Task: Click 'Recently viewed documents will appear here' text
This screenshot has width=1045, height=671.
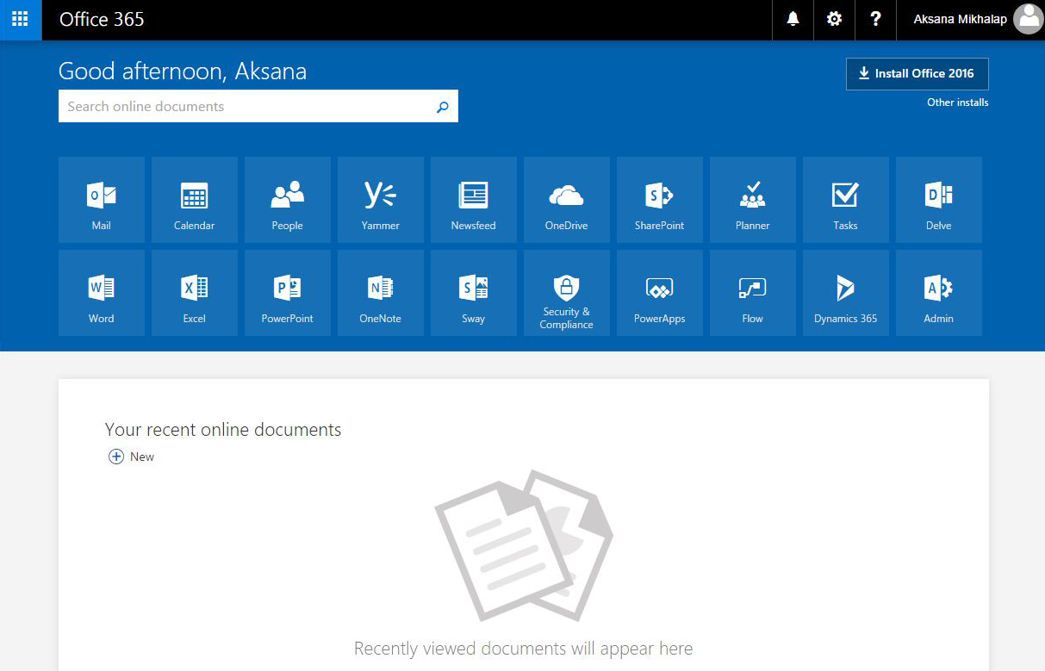Action: (523, 649)
